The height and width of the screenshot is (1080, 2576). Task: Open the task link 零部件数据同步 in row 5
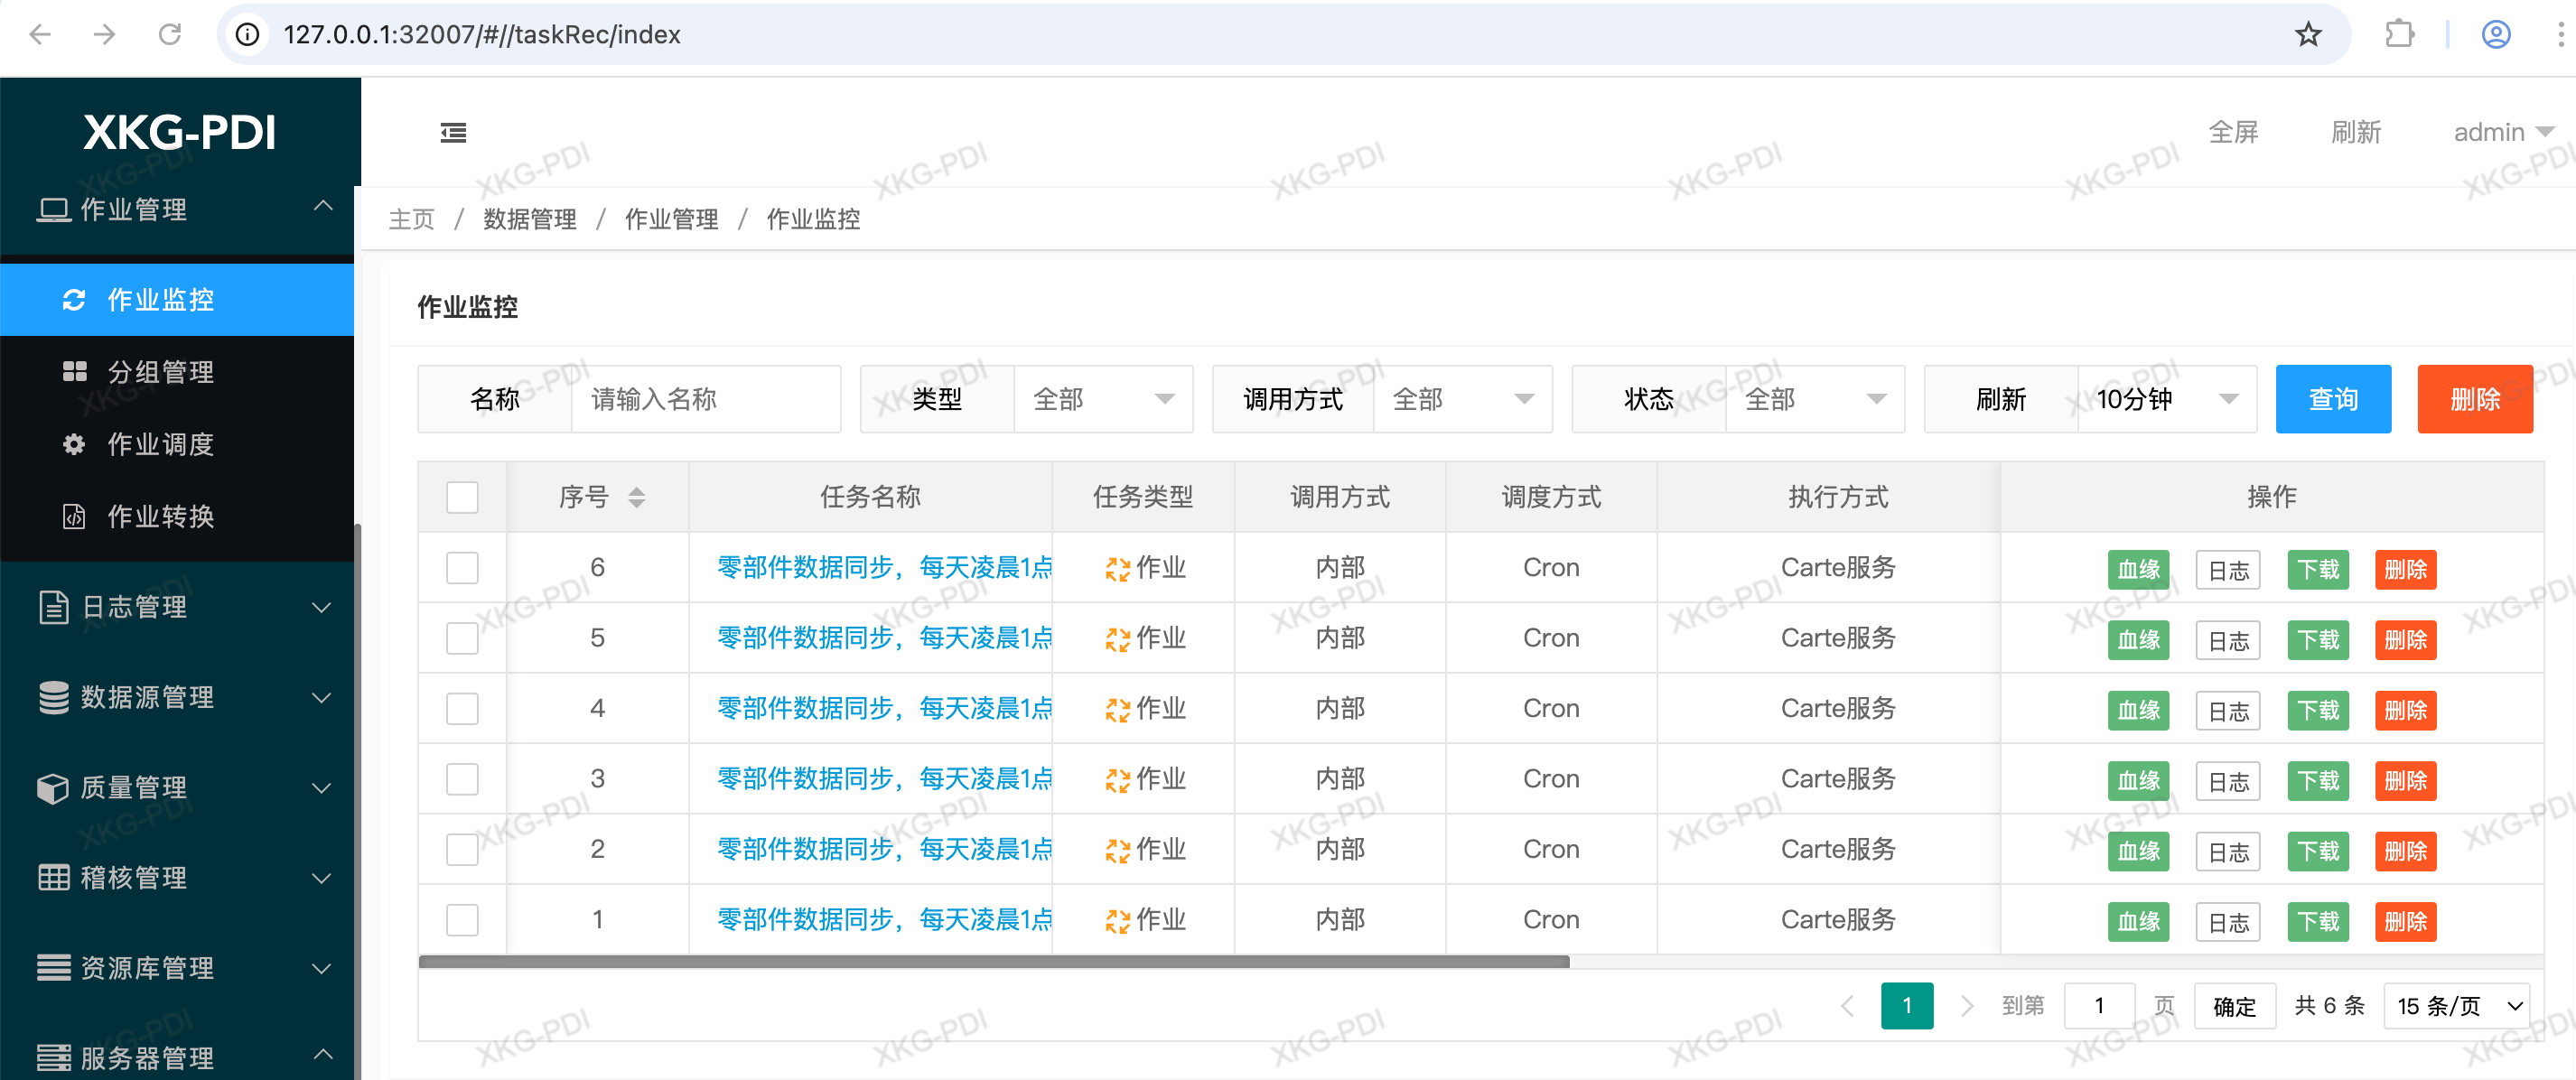(880, 637)
